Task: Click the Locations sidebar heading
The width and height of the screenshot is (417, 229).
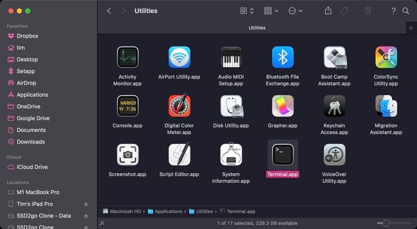Action: pos(18,182)
